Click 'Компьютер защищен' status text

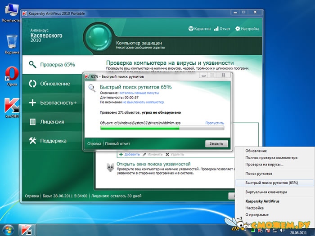point(139,43)
